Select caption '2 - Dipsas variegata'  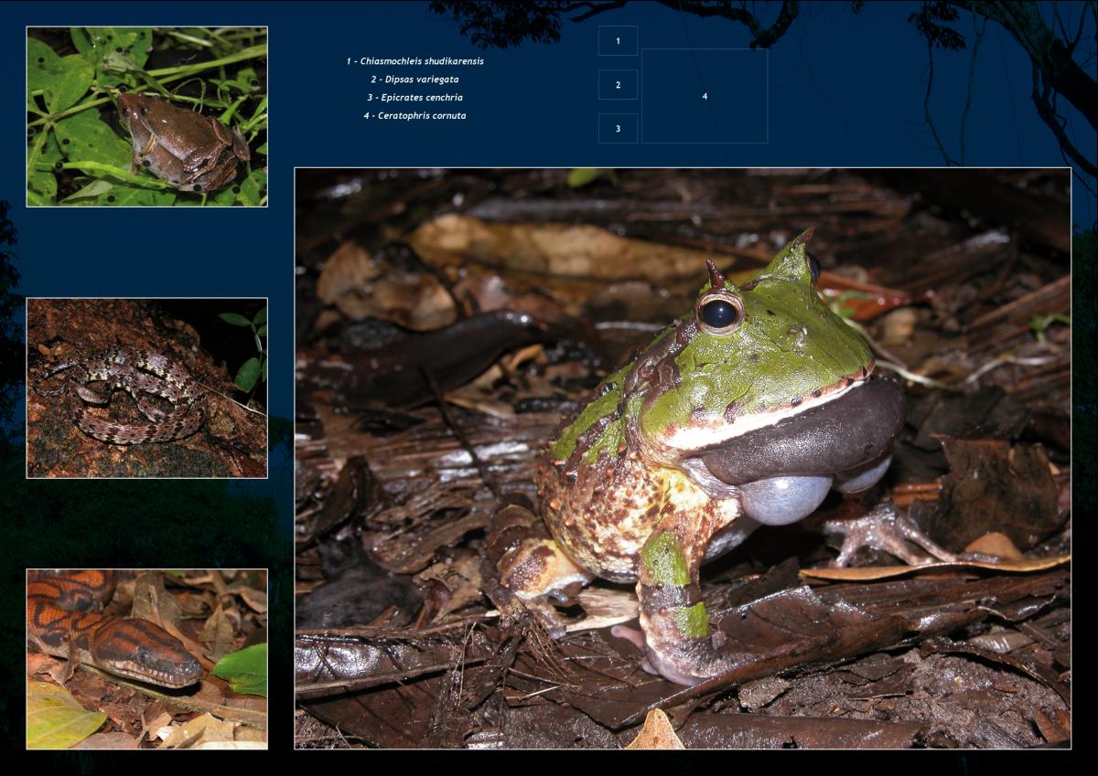(x=414, y=80)
